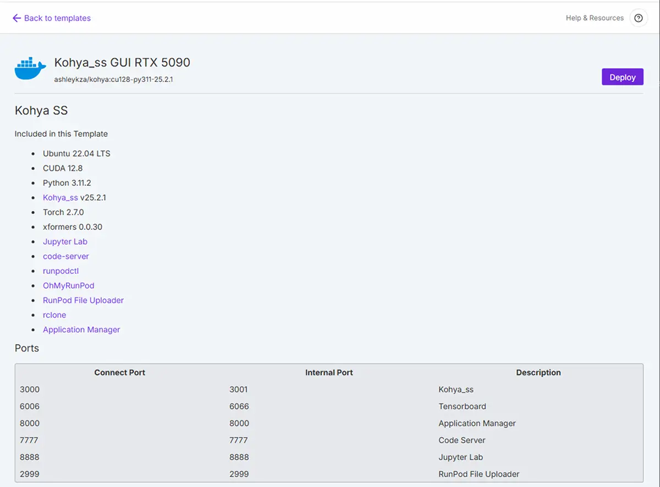Select the xformers 0.0.30 list item
The width and height of the screenshot is (660, 487).
coord(73,226)
